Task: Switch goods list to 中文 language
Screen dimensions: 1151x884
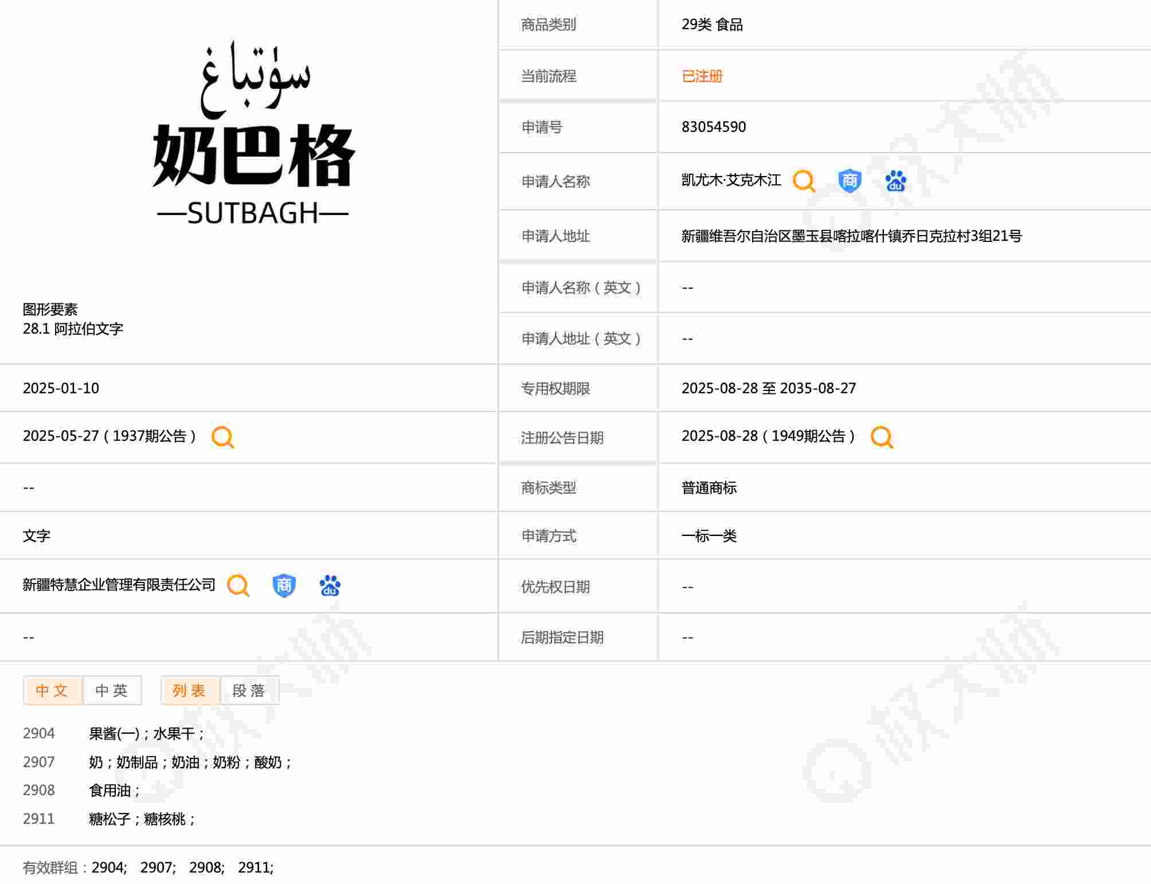Action: coord(52,690)
